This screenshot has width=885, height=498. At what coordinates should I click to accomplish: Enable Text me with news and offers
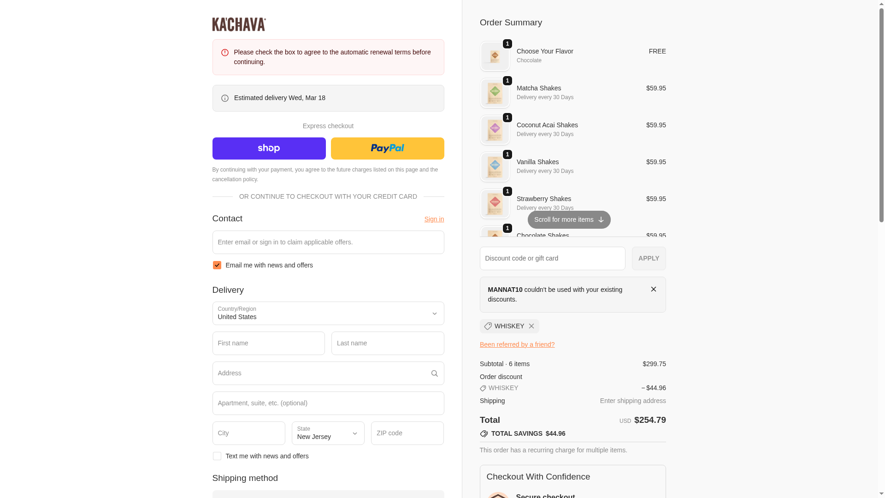[x=217, y=456]
